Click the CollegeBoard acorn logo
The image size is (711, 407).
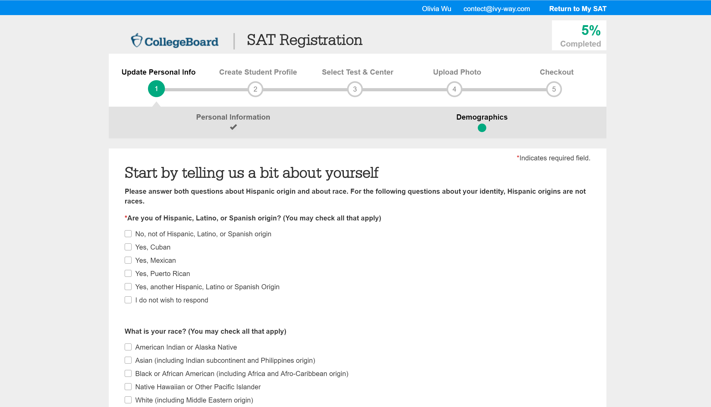[137, 40]
